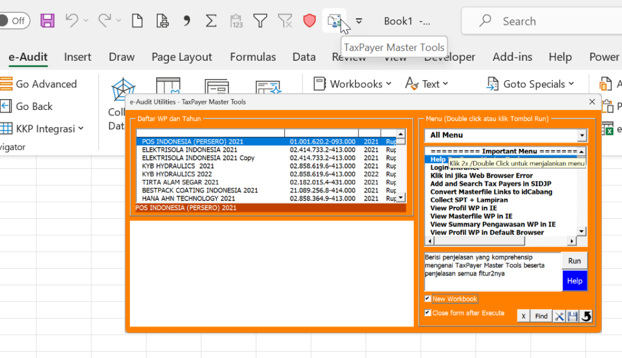The image size is (622, 358).
Task: Click the paste values 123 icon
Action: pyautogui.click(x=236, y=21)
